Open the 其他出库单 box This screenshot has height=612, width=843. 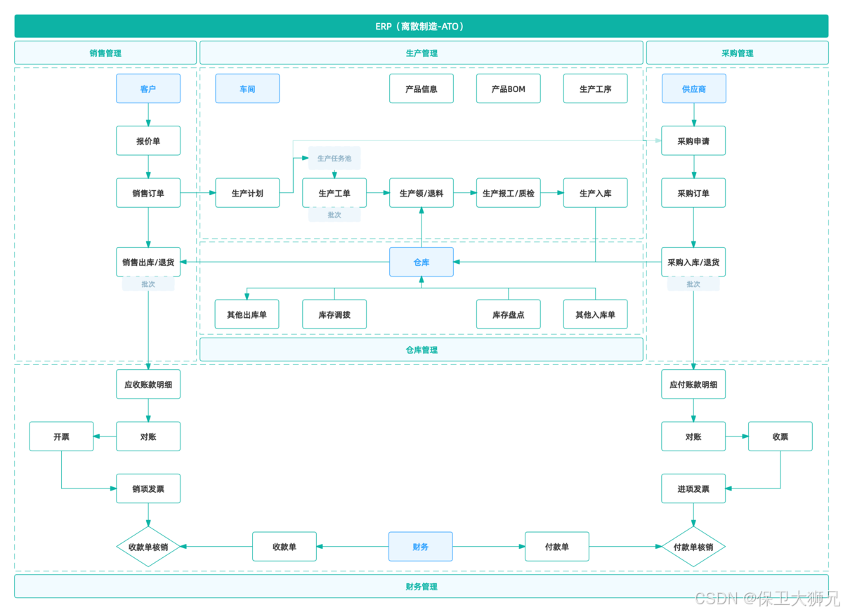(247, 314)
